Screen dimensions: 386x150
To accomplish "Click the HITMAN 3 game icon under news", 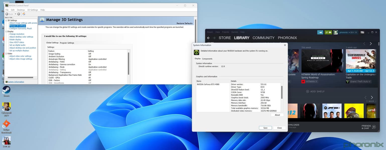I will tap(303, 81).
